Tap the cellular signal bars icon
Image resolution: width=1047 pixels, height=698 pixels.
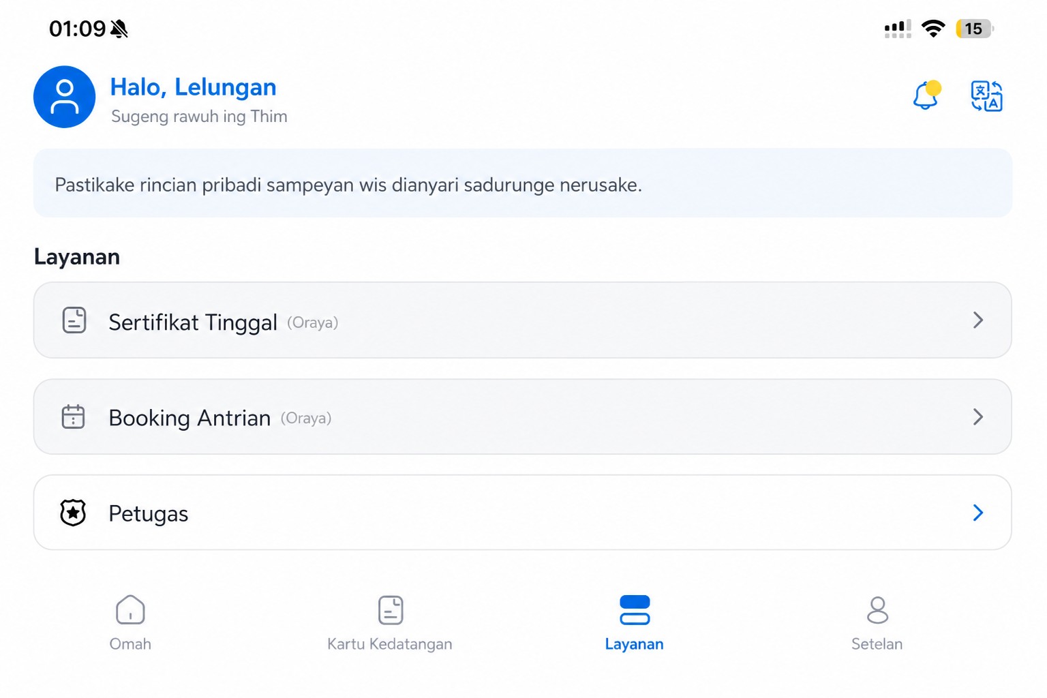[x=898, y=29]
